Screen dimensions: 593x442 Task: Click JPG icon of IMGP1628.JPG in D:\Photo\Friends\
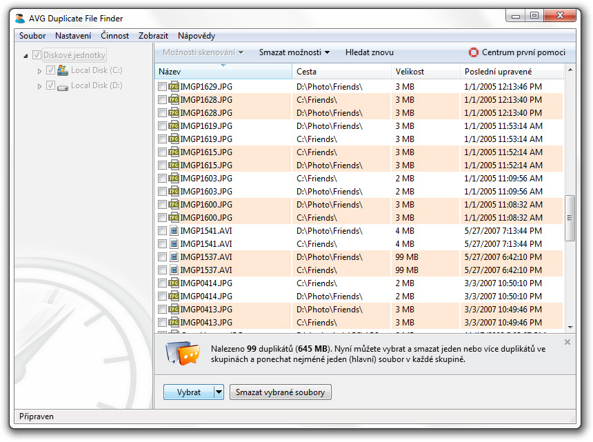pos(174,112)
